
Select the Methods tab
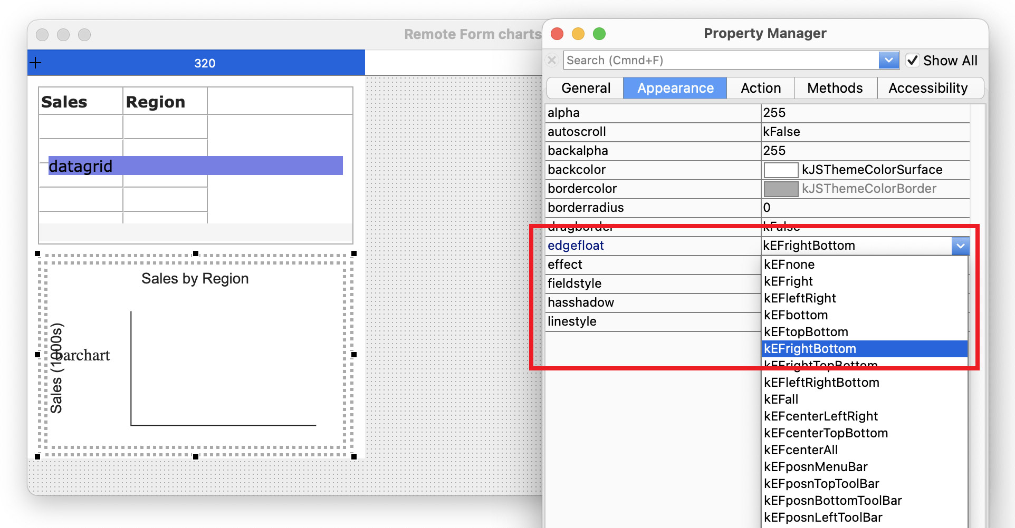point(835,88)
